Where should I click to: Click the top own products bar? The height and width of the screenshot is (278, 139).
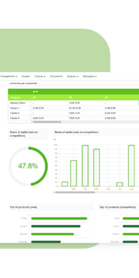pyautogui.click(x=59, y=218)
